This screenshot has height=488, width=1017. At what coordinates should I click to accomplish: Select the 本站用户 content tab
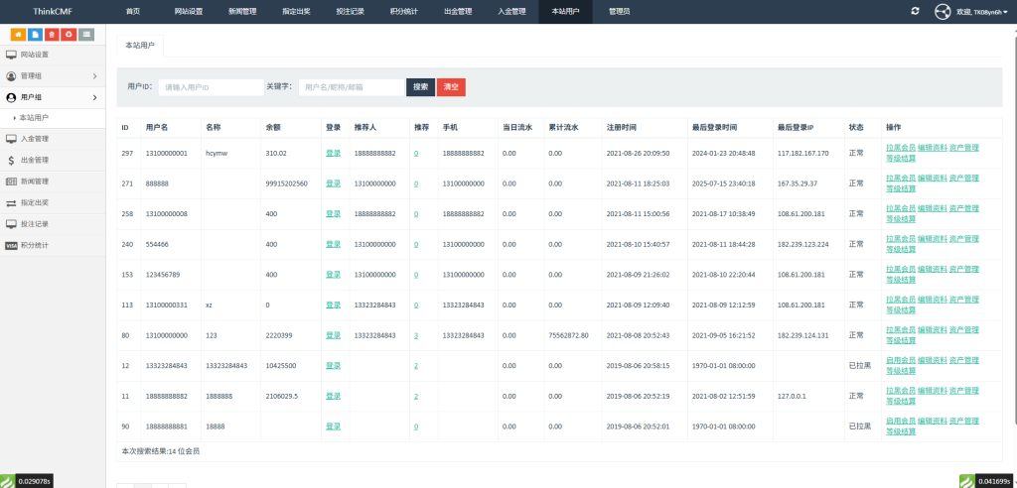pyautogui.click(x=140, y=46)
